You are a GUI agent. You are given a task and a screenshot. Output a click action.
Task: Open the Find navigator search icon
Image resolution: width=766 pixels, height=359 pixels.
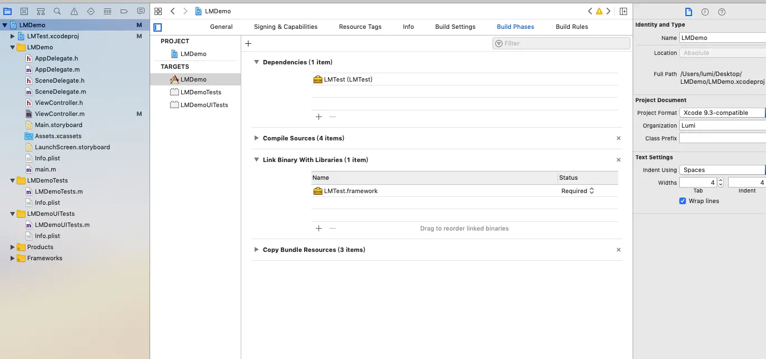pos(57,11)
